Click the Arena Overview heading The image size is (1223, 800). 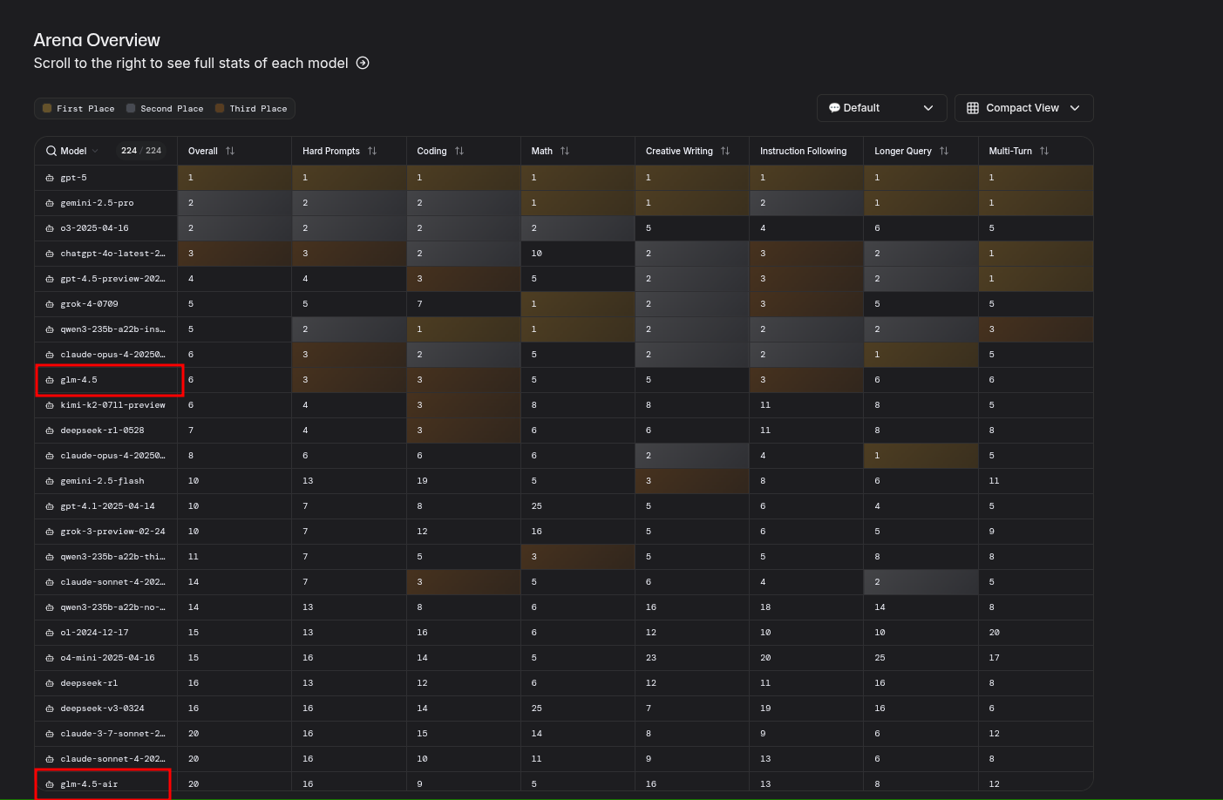(x=97, y=40)
